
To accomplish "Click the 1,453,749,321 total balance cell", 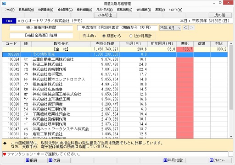I will (105, 49).
